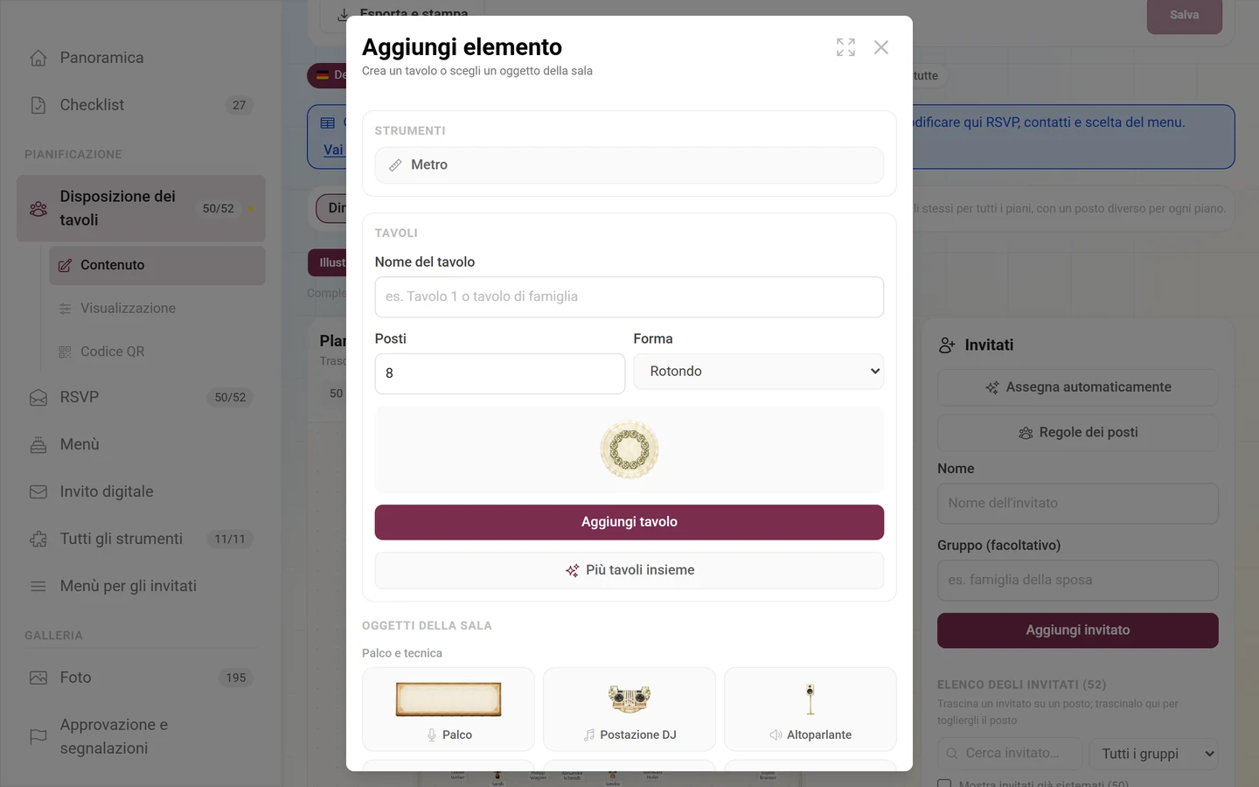
Task: Open the Forma Rotondo dropdown
Action: point(759,372)
